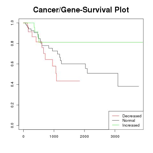Click the black curve's last horizontal segment
153x153 pixels.
(x=128, y=86)
